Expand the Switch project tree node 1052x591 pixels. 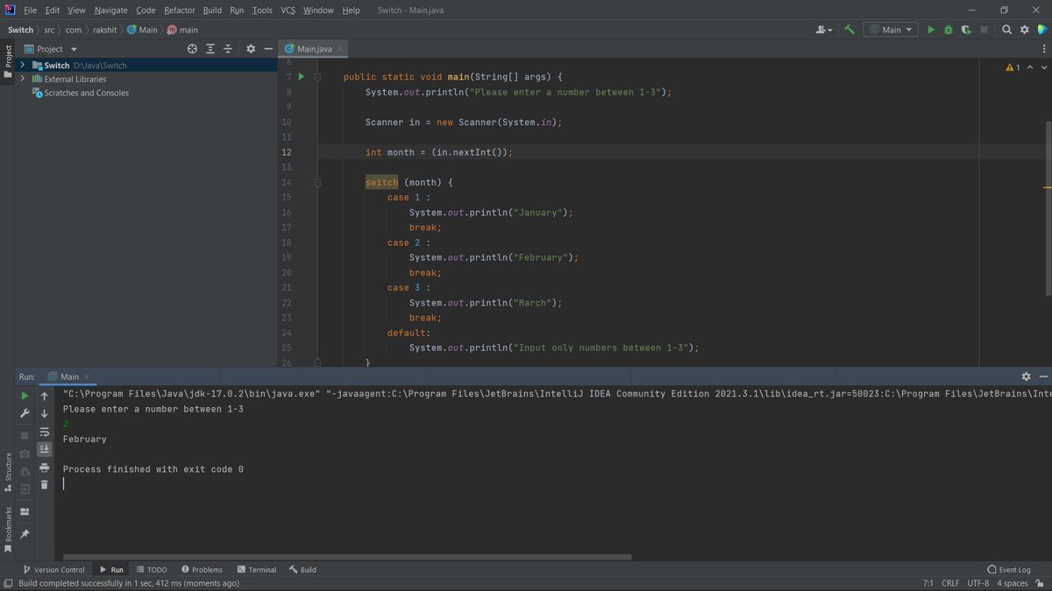point(23,65)
